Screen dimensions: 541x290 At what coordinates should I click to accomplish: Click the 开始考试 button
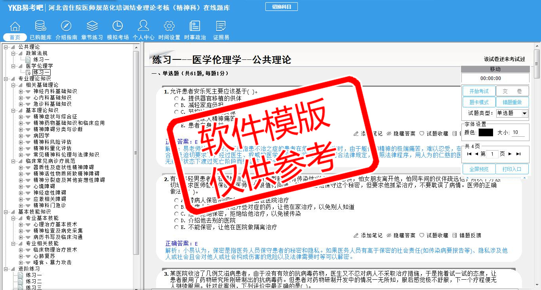point(479,91)
